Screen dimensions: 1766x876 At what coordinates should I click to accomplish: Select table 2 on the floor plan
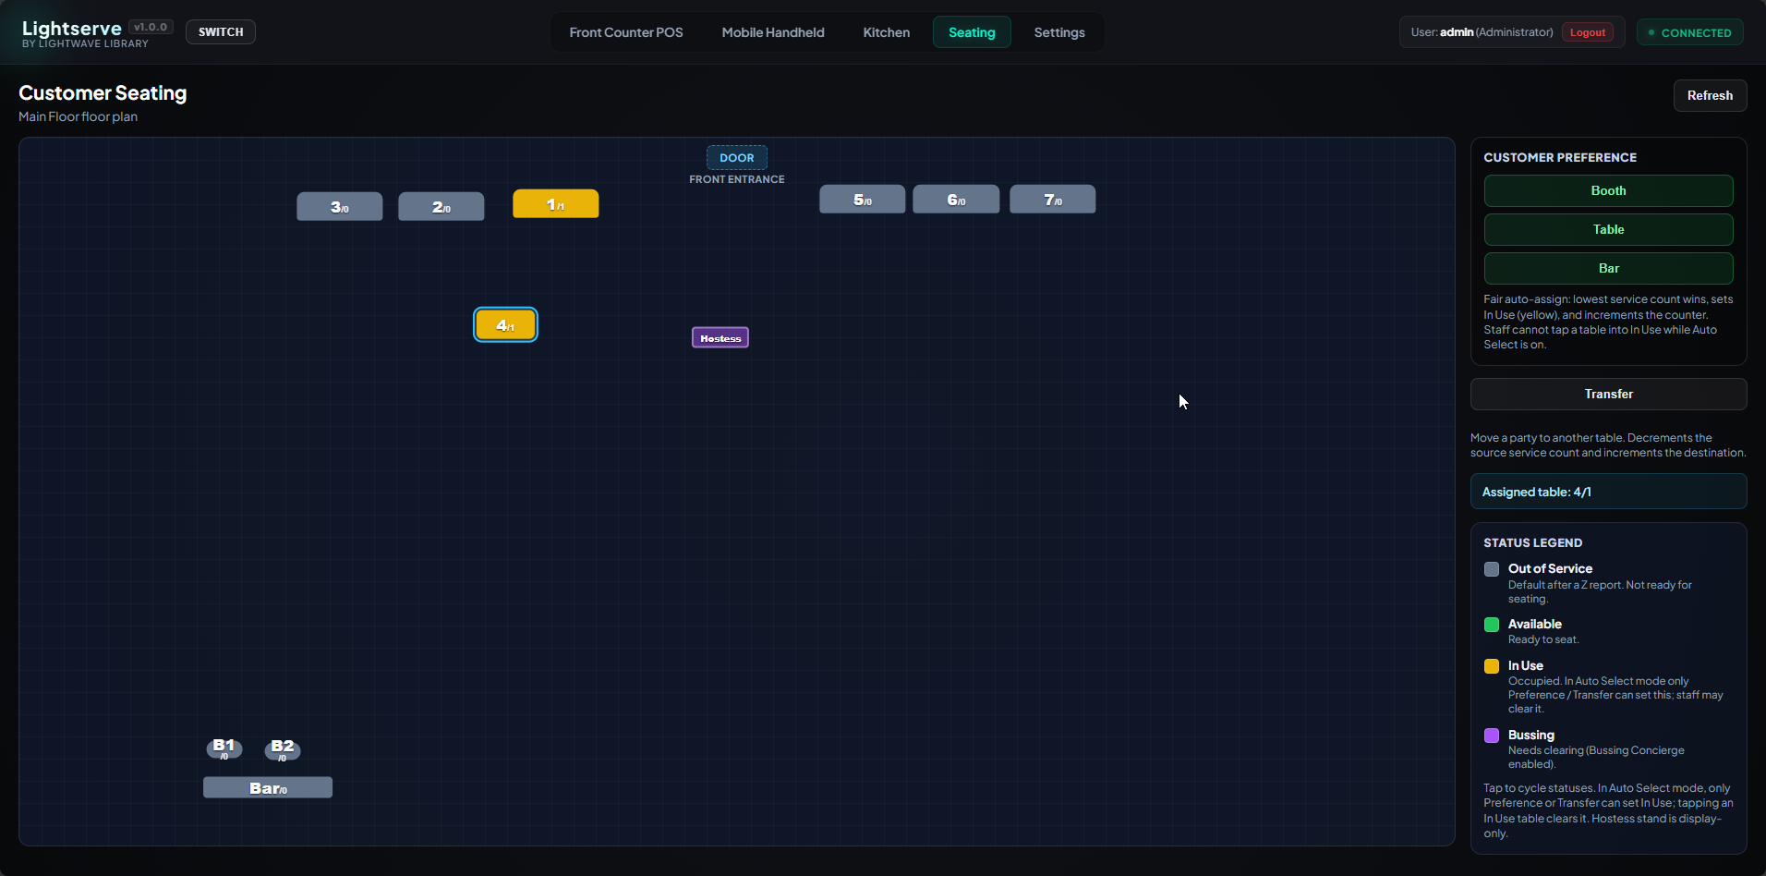click(x=441, y=207)
